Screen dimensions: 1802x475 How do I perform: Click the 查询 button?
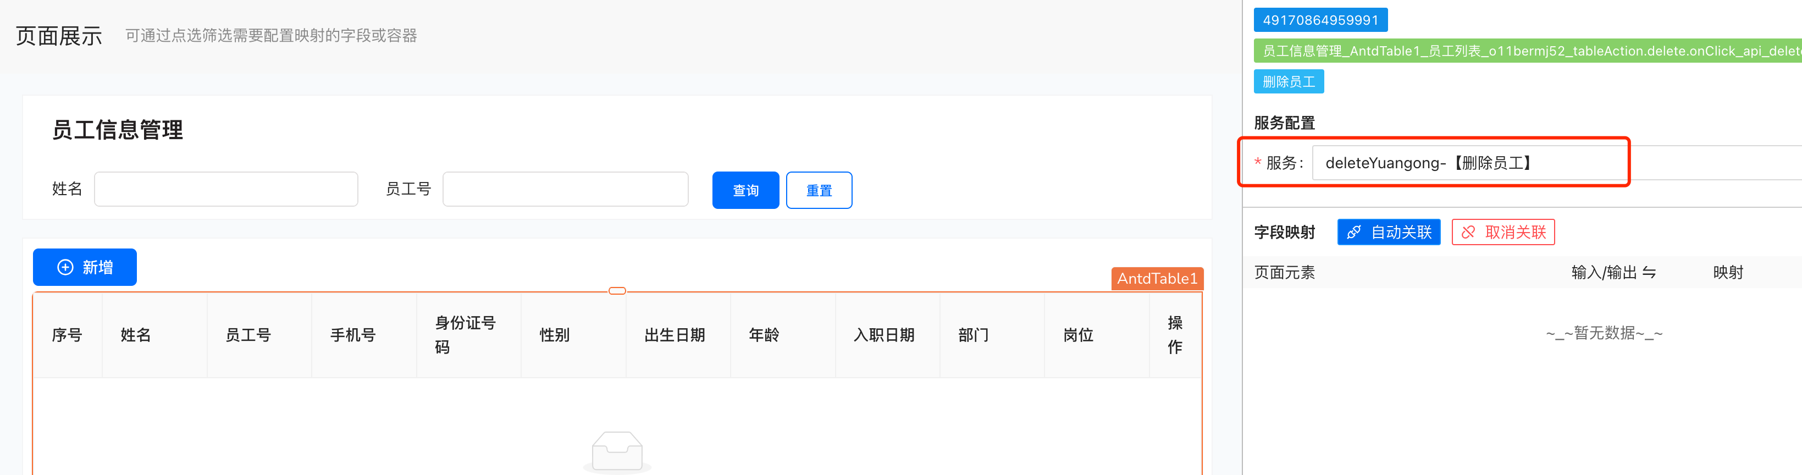(745, 190)
